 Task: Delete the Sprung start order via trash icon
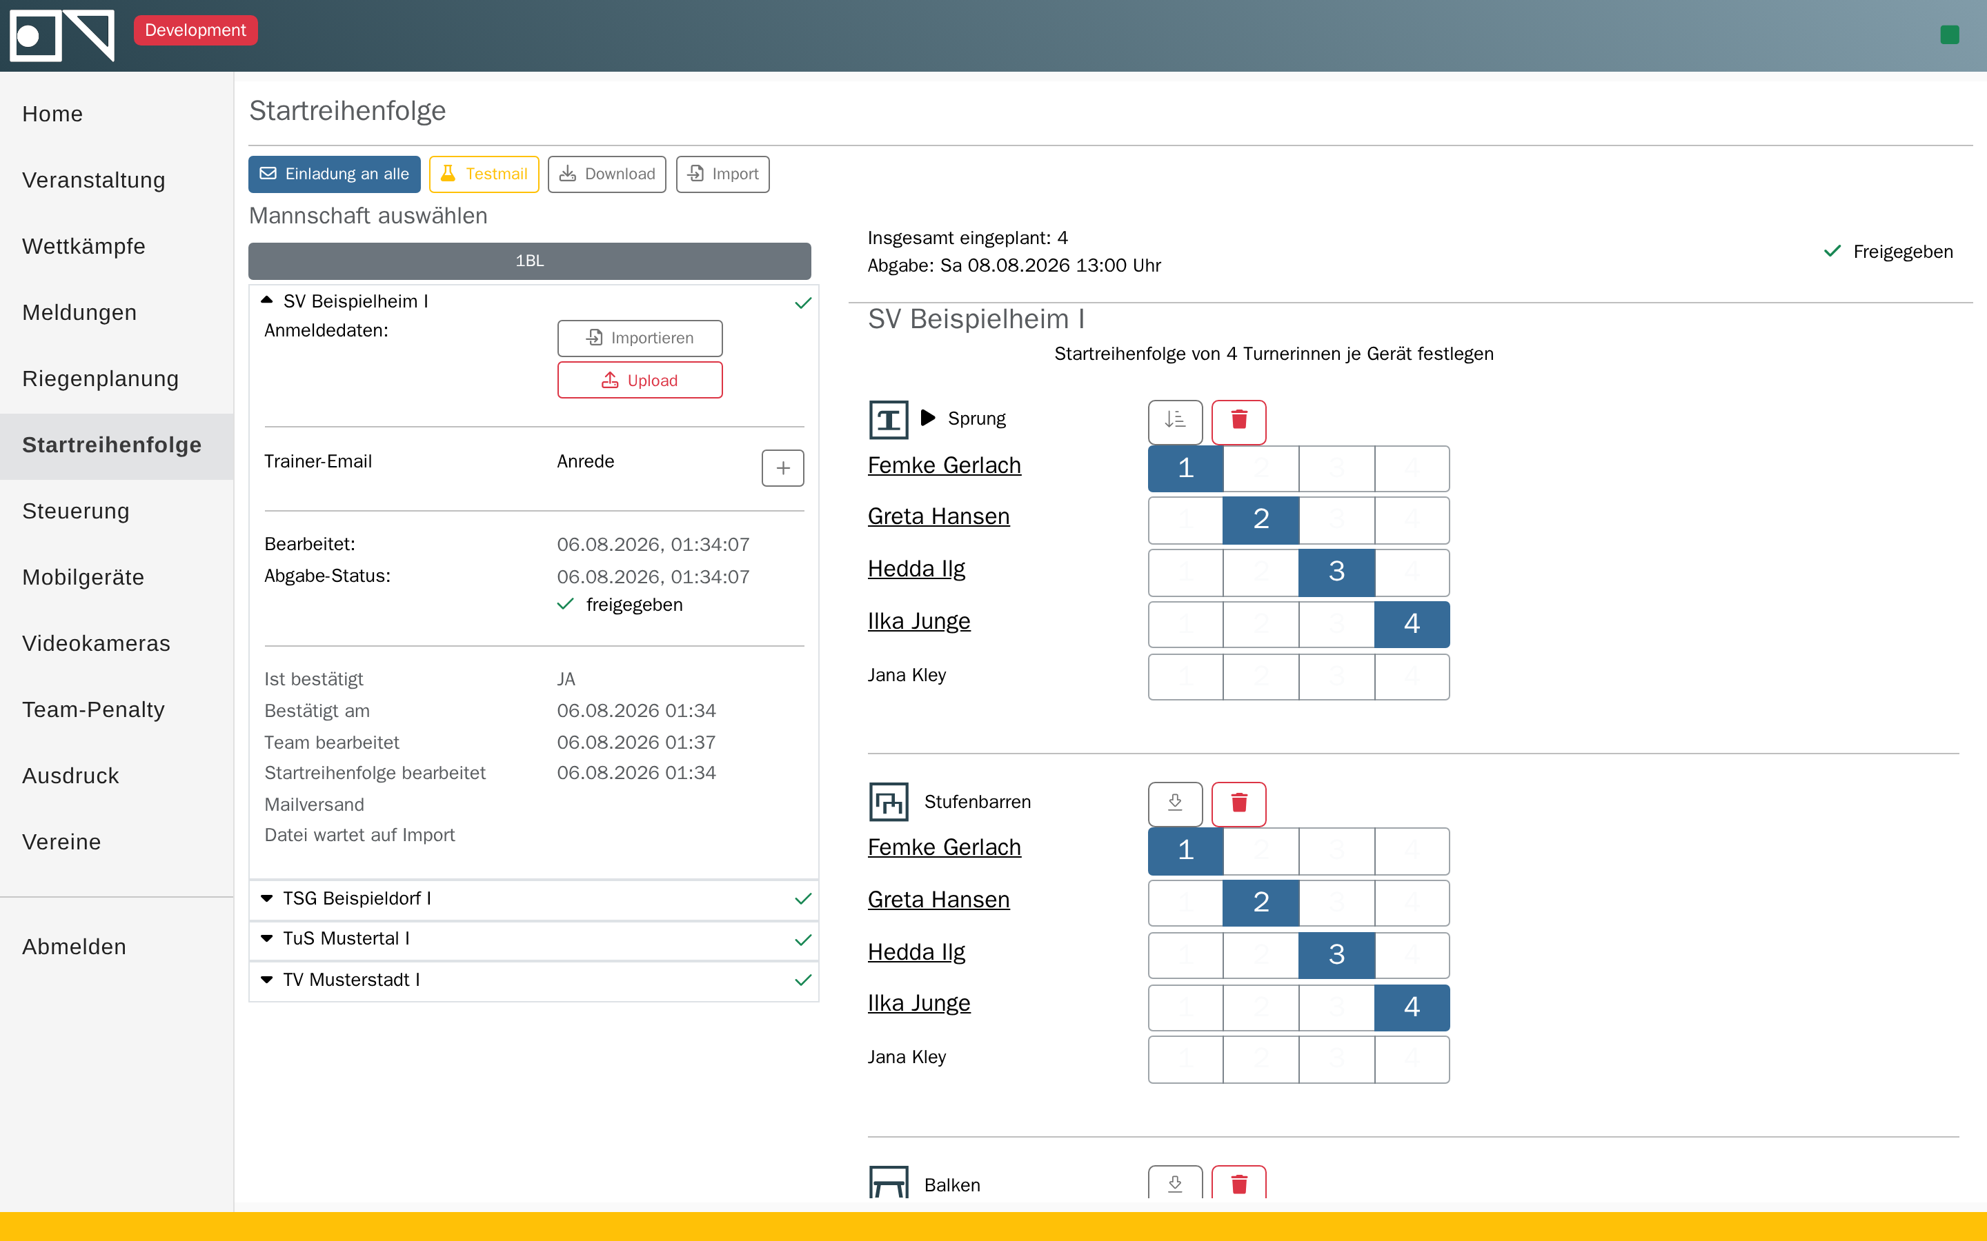pos(1238,421)
